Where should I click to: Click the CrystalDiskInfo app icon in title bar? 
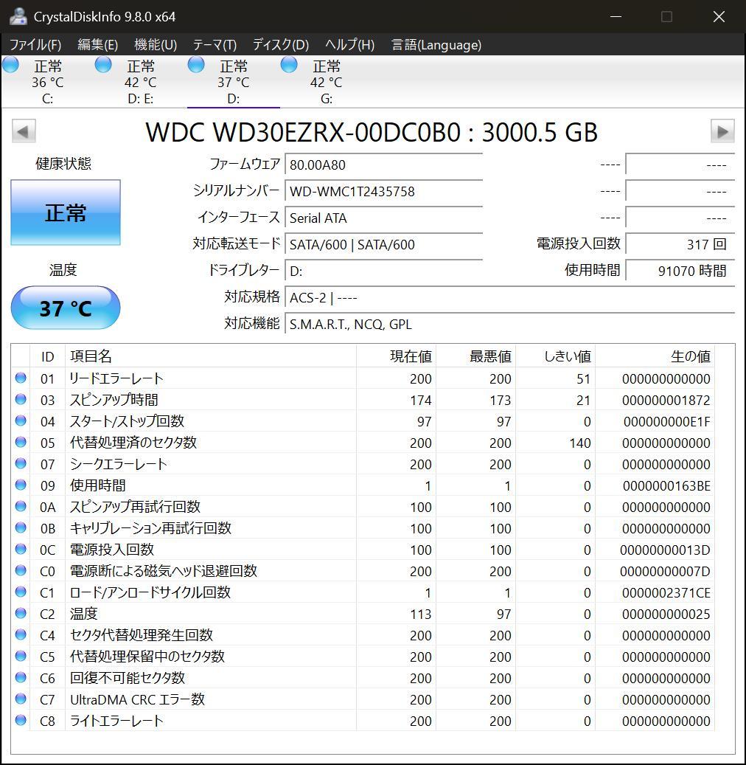pyautogui.click(x=18, y=16)
